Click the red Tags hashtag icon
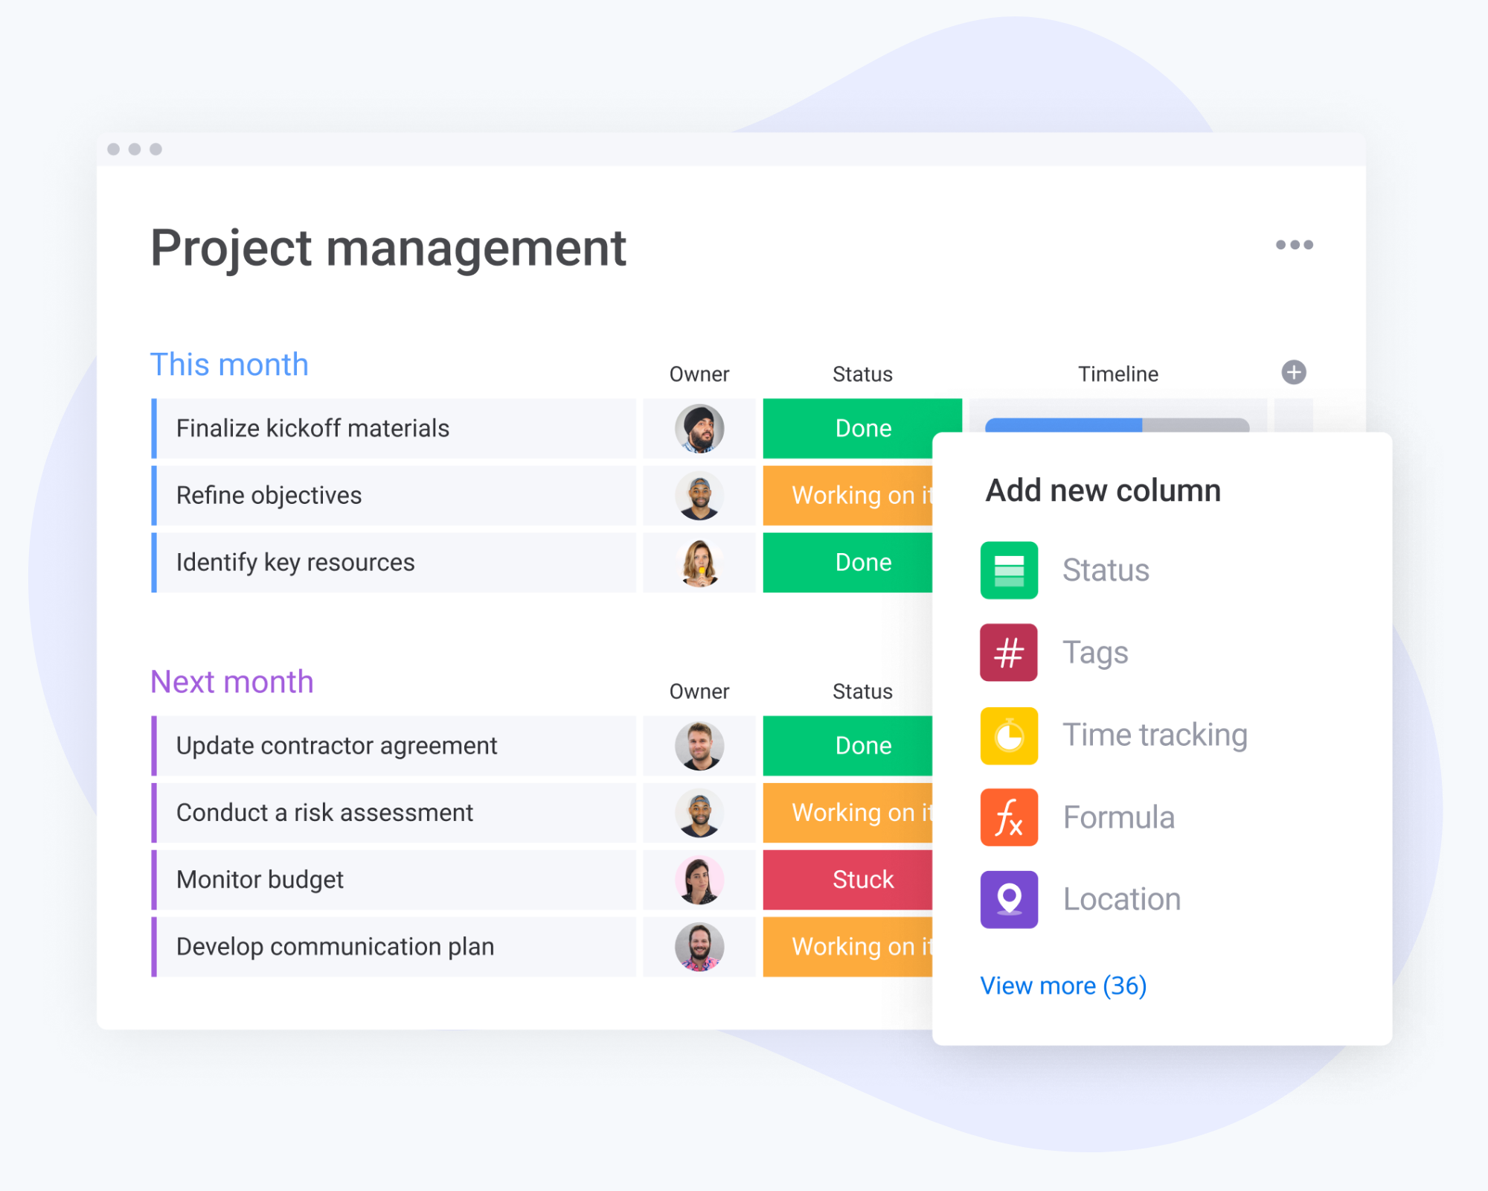This screenshot has height=1191, width=1488. click(1009, 653)
